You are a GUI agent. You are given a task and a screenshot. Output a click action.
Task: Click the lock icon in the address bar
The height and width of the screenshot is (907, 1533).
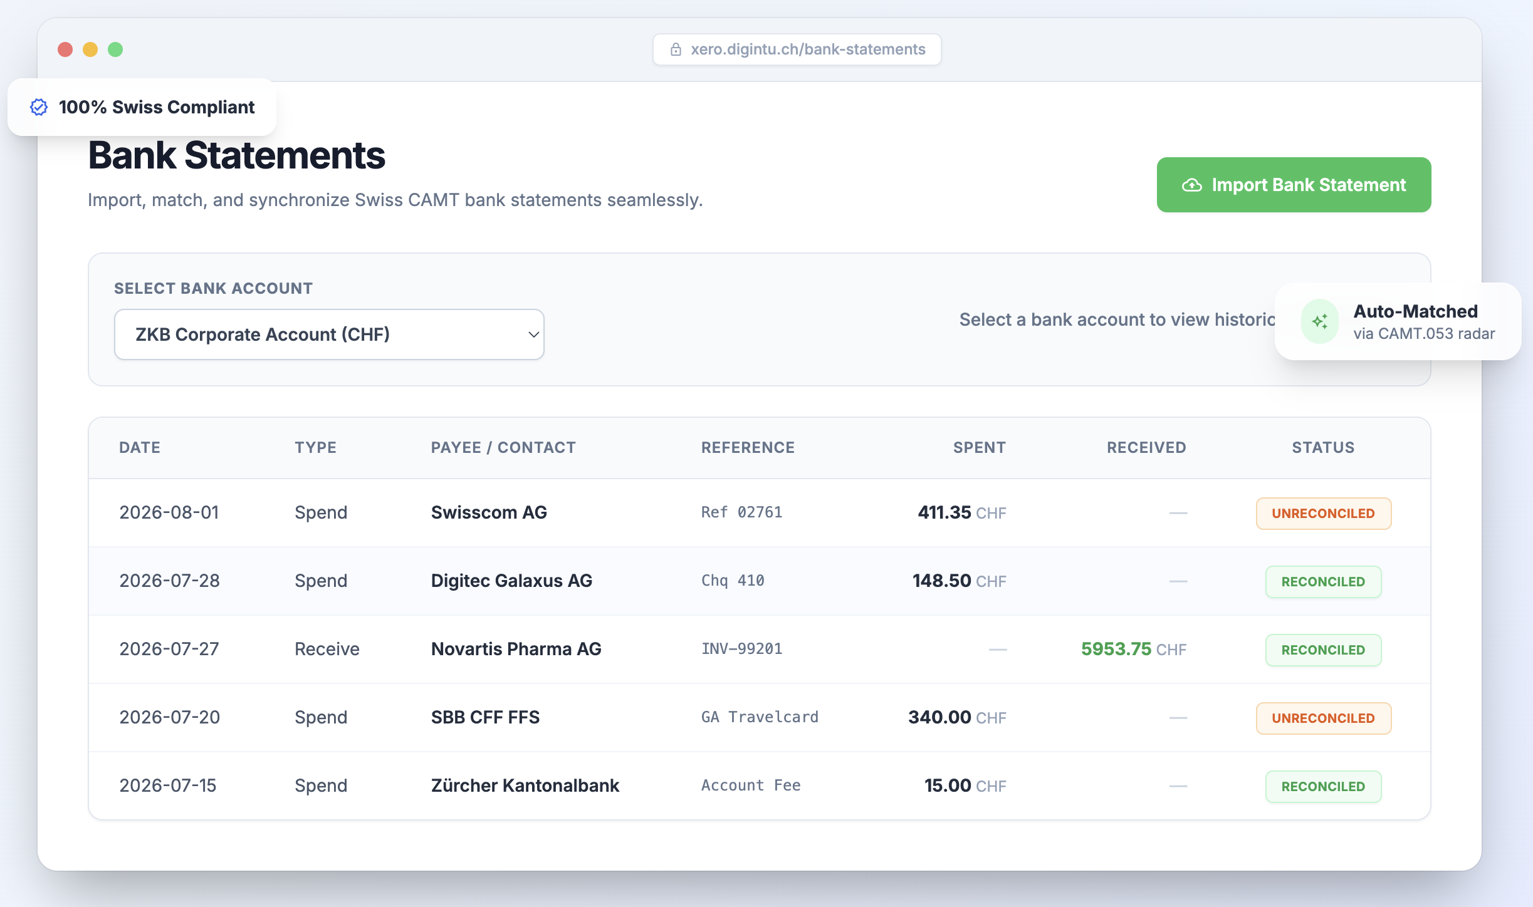coord(676,49)
